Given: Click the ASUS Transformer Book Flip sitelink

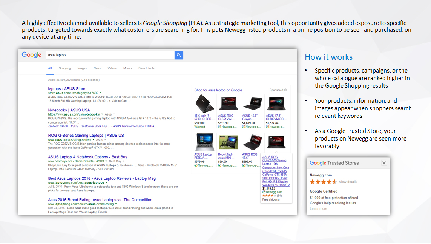Looking at the screenshot, I should pyautogui.click(x=89, y=126).
